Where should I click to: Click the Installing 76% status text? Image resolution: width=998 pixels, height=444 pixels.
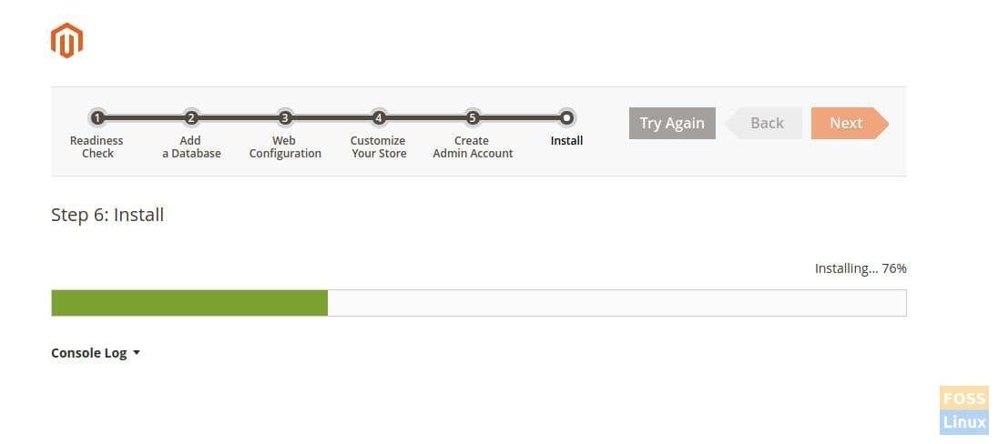pos(861,268)
